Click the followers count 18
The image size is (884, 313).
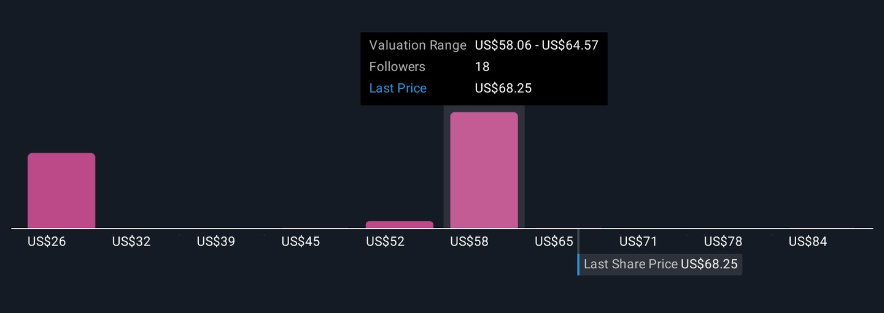482,67
